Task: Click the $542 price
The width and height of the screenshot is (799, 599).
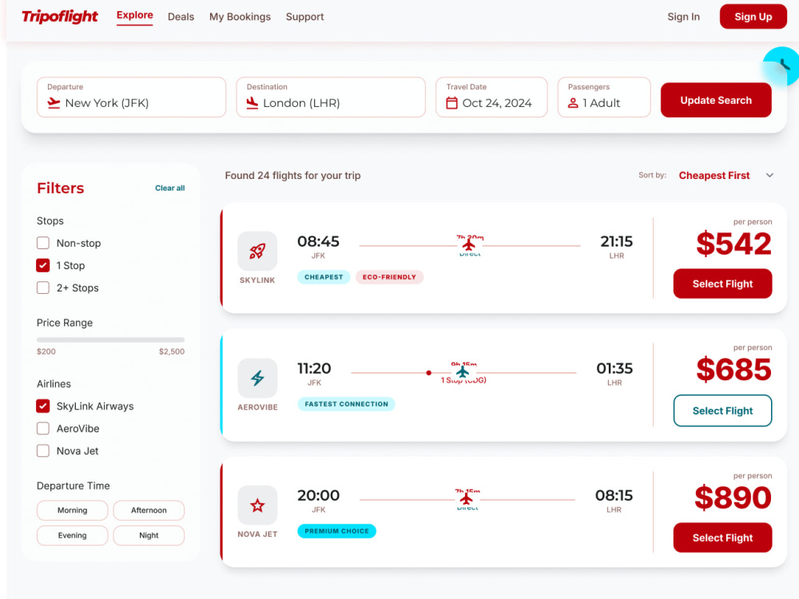Action: coord(733,244)
